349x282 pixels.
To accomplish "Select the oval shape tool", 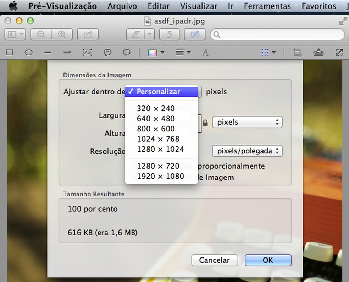I will click(28, 53).
